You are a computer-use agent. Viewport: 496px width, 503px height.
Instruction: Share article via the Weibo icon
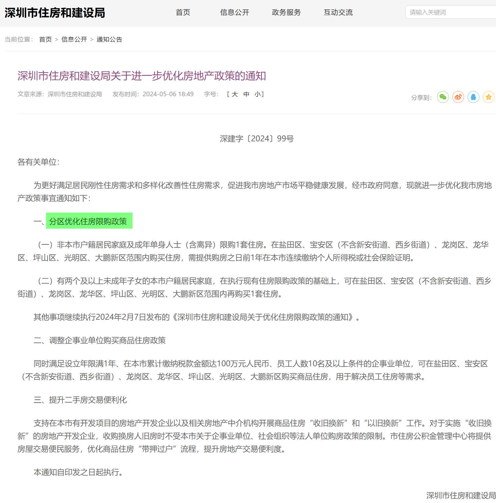pos(458,97)
